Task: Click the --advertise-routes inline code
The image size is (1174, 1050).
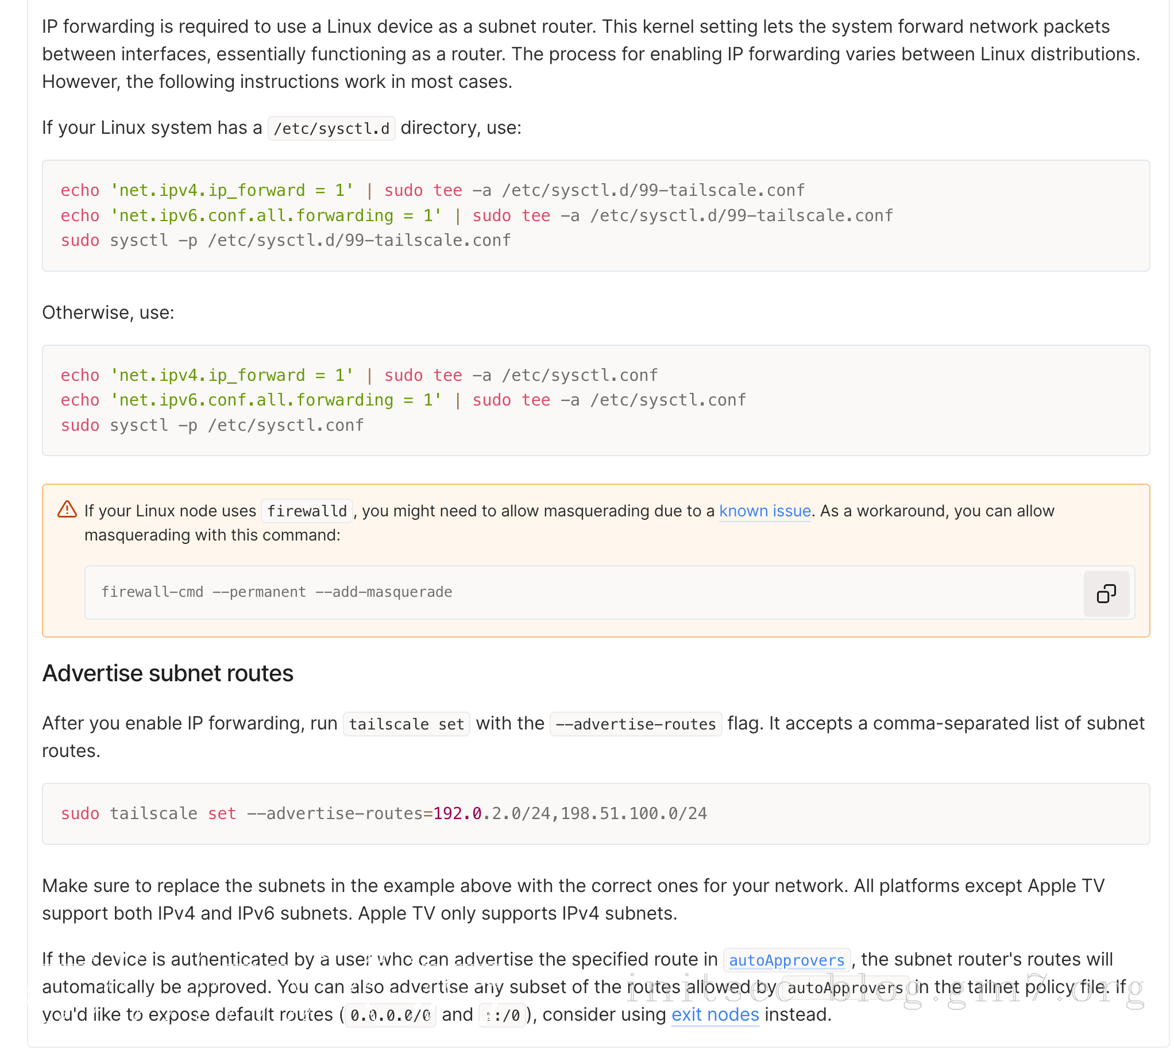Action: 636,724
